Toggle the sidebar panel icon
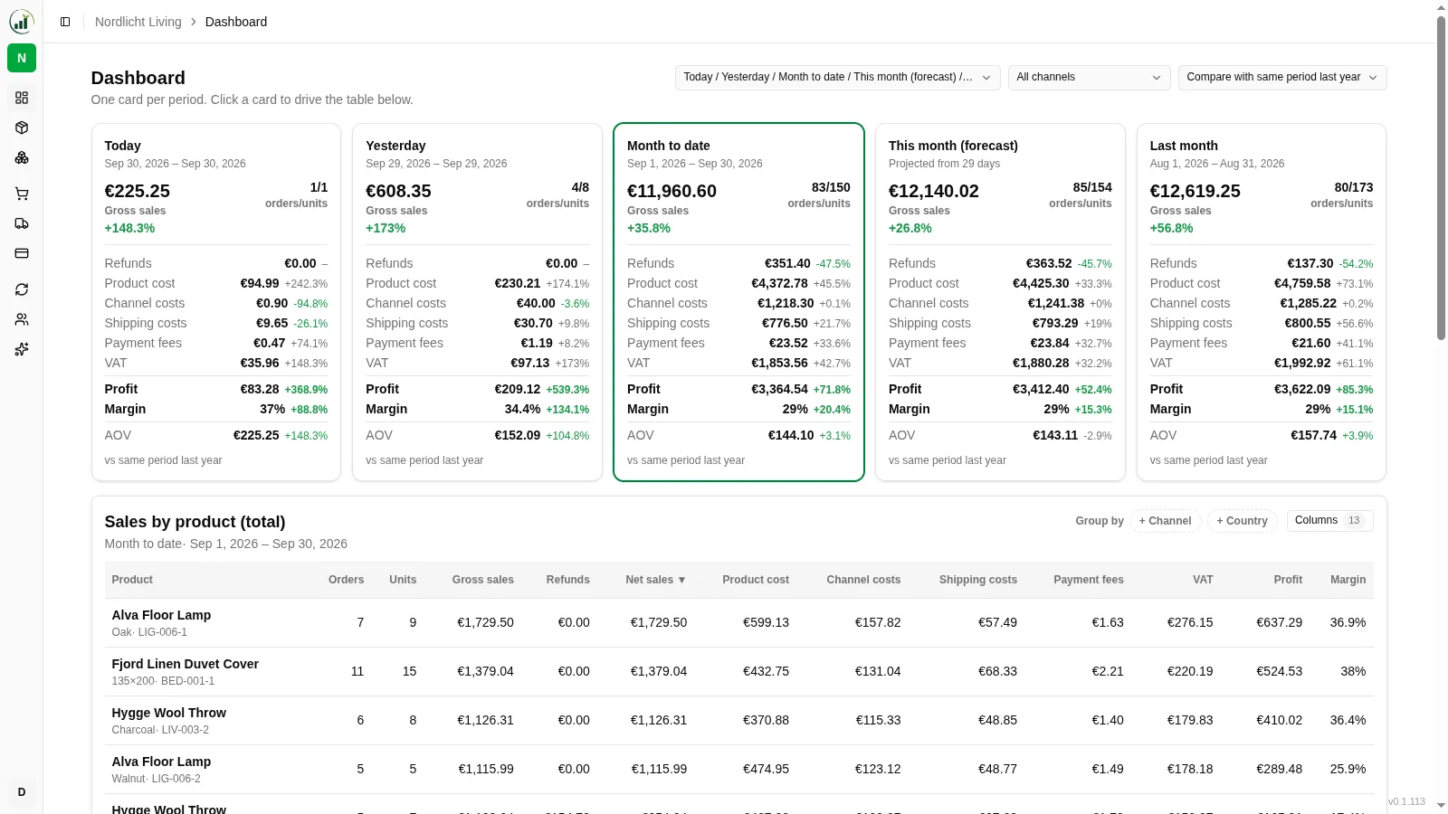The image size is (1448, 814). point(65,22)
